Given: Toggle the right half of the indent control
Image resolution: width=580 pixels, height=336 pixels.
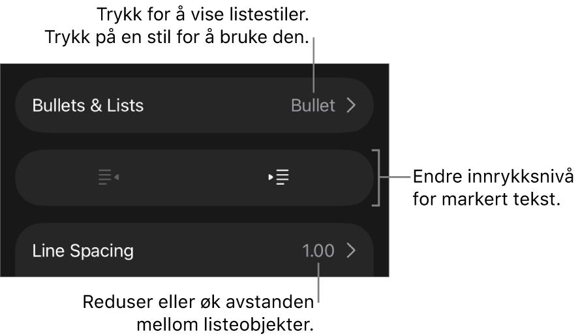Looking at the screenshot, I should [279, 177].
